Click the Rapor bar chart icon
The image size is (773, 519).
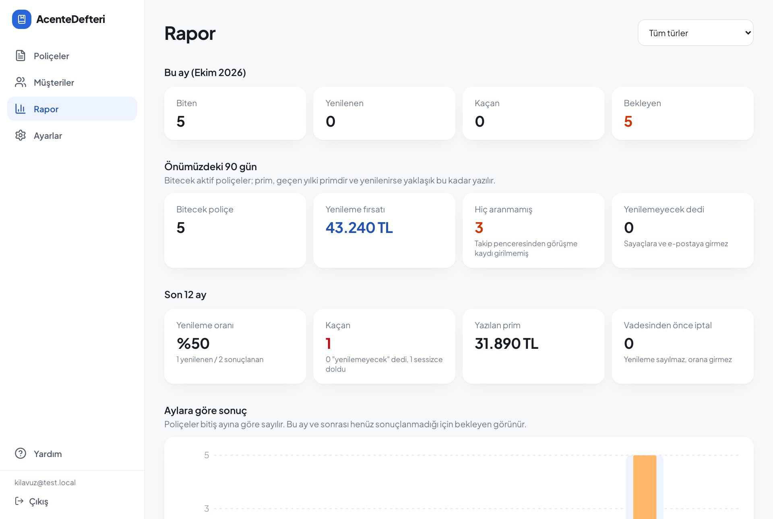(x=21, y=109)
